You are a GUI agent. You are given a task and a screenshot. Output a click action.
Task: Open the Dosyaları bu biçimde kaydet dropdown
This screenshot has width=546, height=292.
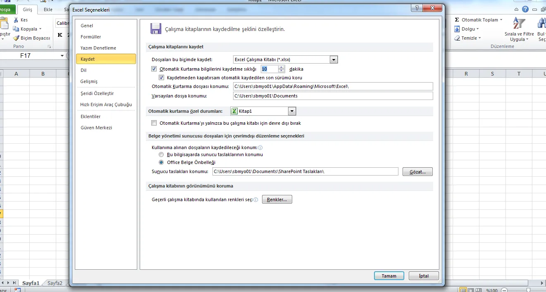[334, 59]
